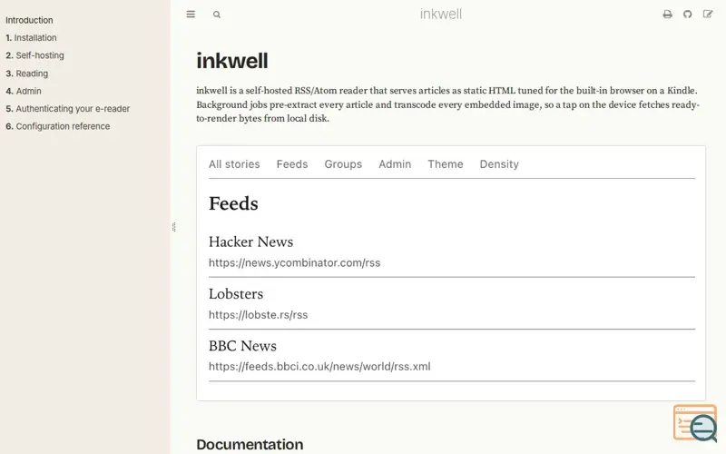Open the BBC News feed

click(242, 346)
